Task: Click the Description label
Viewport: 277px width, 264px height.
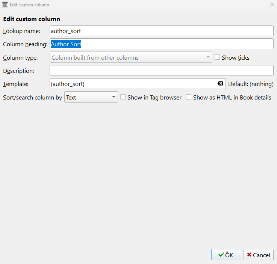Action: [x=18, y=71]
